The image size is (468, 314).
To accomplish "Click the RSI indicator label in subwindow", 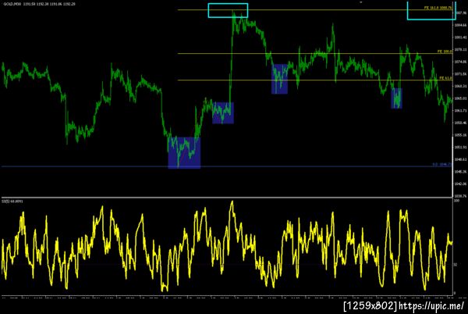I will pyautogui.click(x=12, y=202).
